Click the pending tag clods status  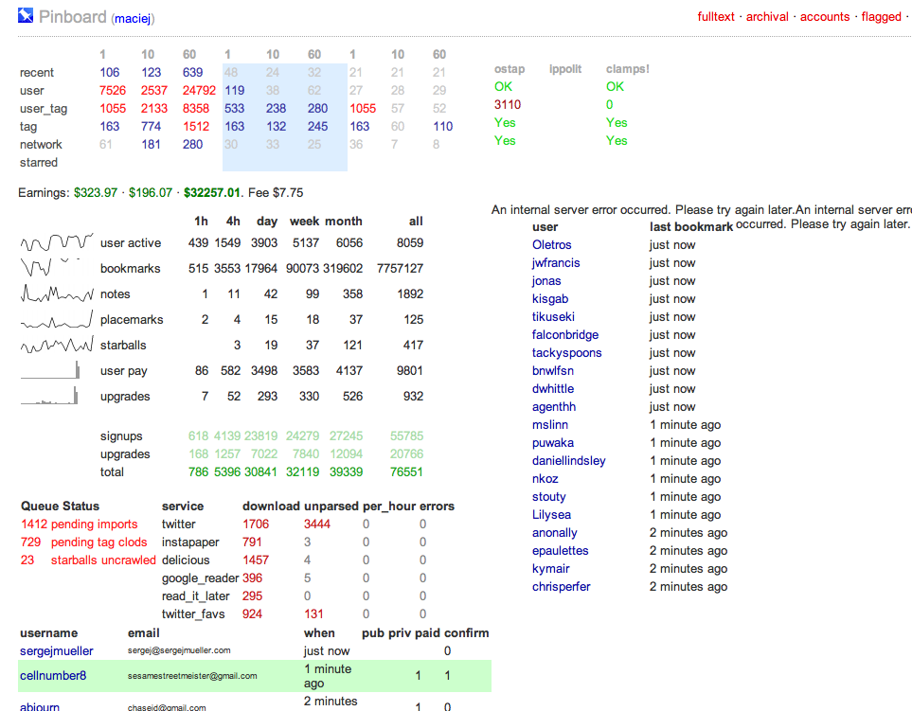(98, 542)
